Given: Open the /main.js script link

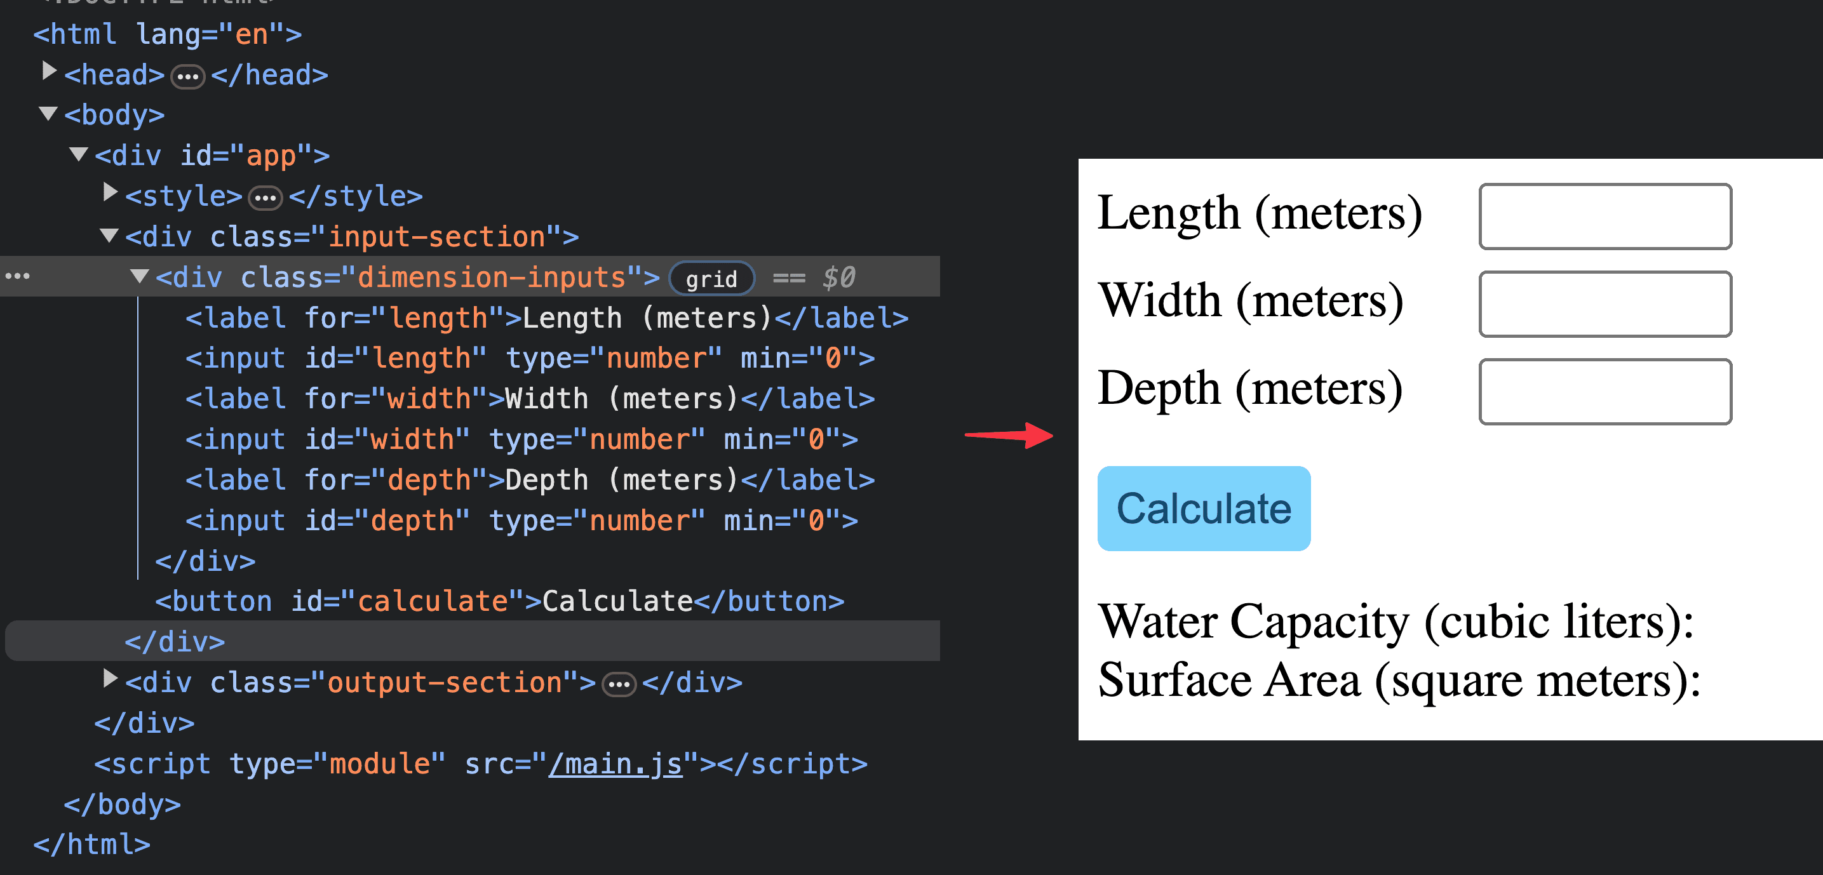Looking at the screenshot, I should point(615,763).
